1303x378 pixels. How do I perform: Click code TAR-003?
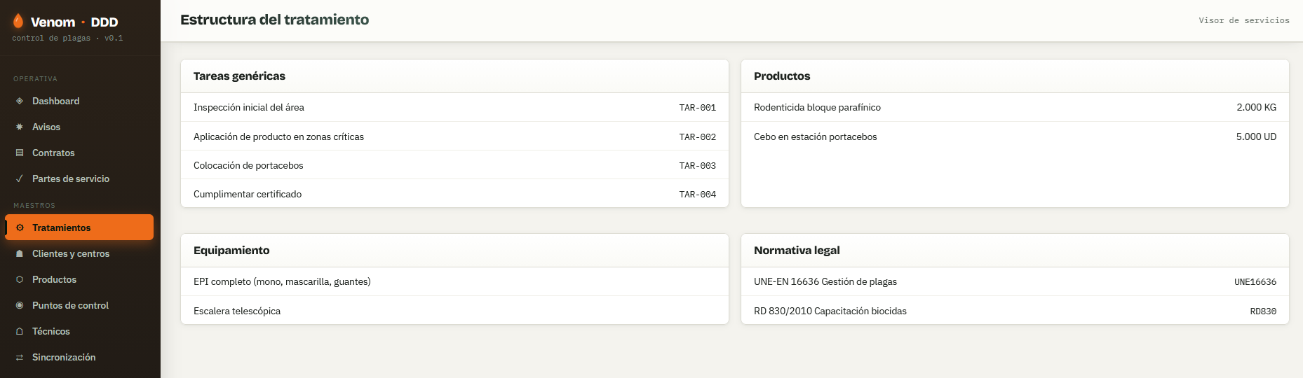pos(697,166)
